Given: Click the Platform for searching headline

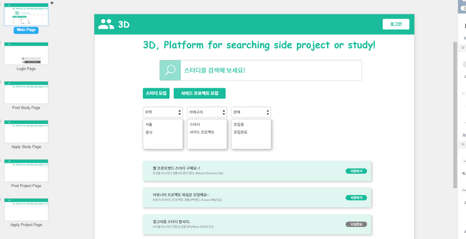Looking at the screenshot, I should [x=259, y=45].
